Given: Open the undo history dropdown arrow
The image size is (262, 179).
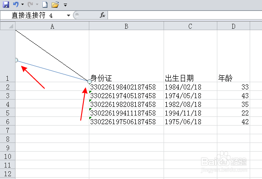Looking at the screenshot, I should (22, 5).
